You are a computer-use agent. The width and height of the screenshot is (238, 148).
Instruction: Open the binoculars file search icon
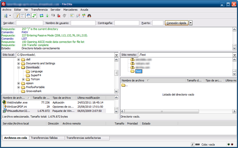tap(89, 16)
